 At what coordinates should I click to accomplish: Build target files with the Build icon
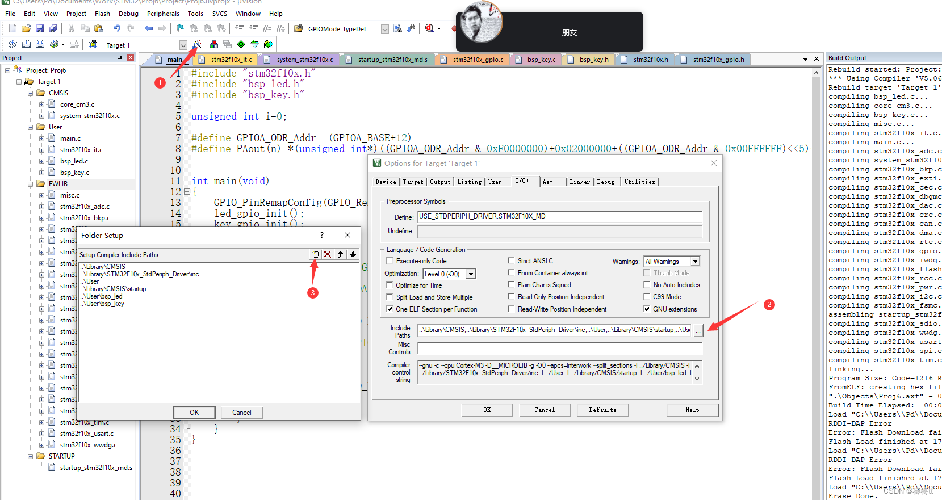coord(26,44)
